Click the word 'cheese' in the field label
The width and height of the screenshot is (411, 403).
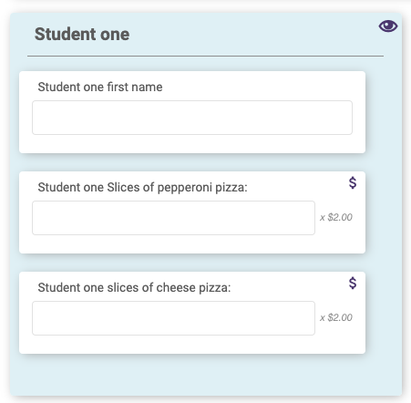[x=176, y=287]
